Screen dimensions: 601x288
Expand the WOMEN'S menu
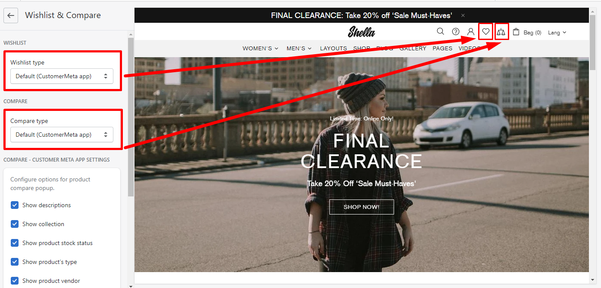[260, 48]
